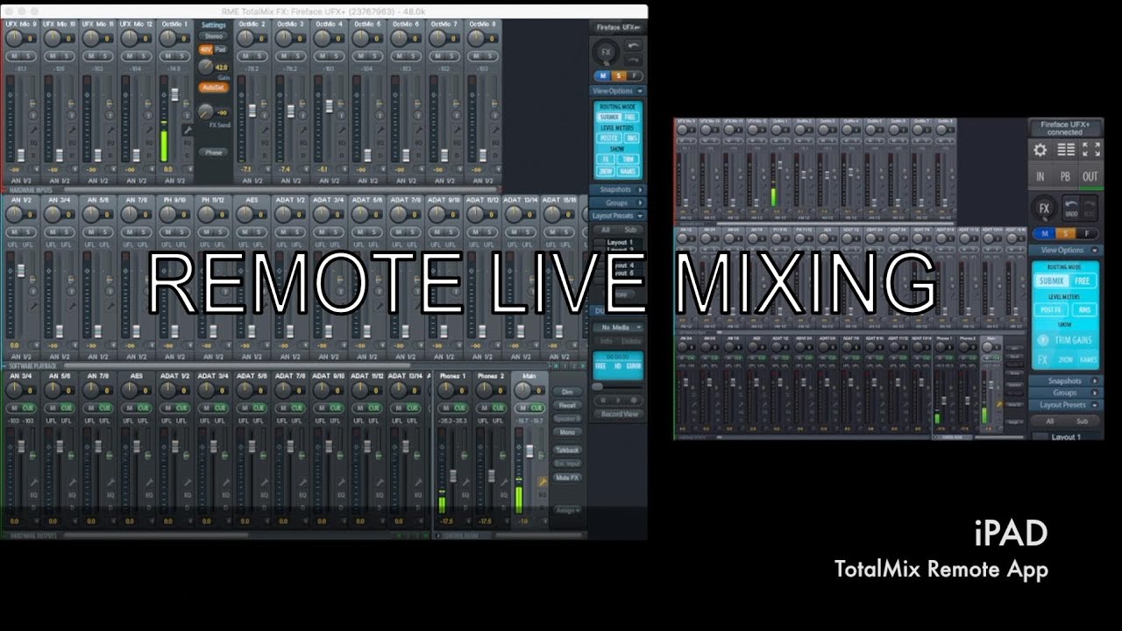Toggle global Fader F button in iPad app

[x=1088, y=233]
